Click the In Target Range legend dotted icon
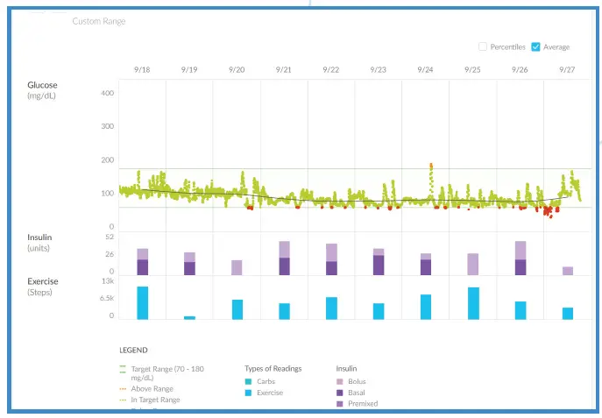The image size is (602, 418). click(x=123, y=400)
